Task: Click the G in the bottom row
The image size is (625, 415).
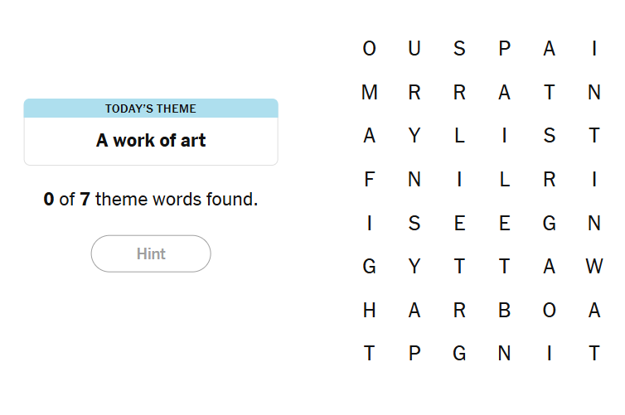Action: point(459,355)
